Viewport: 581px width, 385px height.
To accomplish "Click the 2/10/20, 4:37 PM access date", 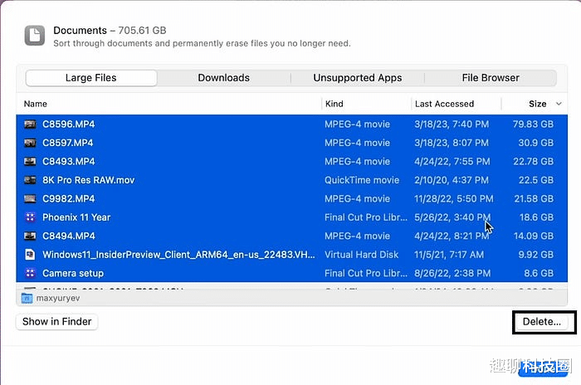I will pyautogui.click(x=452, y=180).
